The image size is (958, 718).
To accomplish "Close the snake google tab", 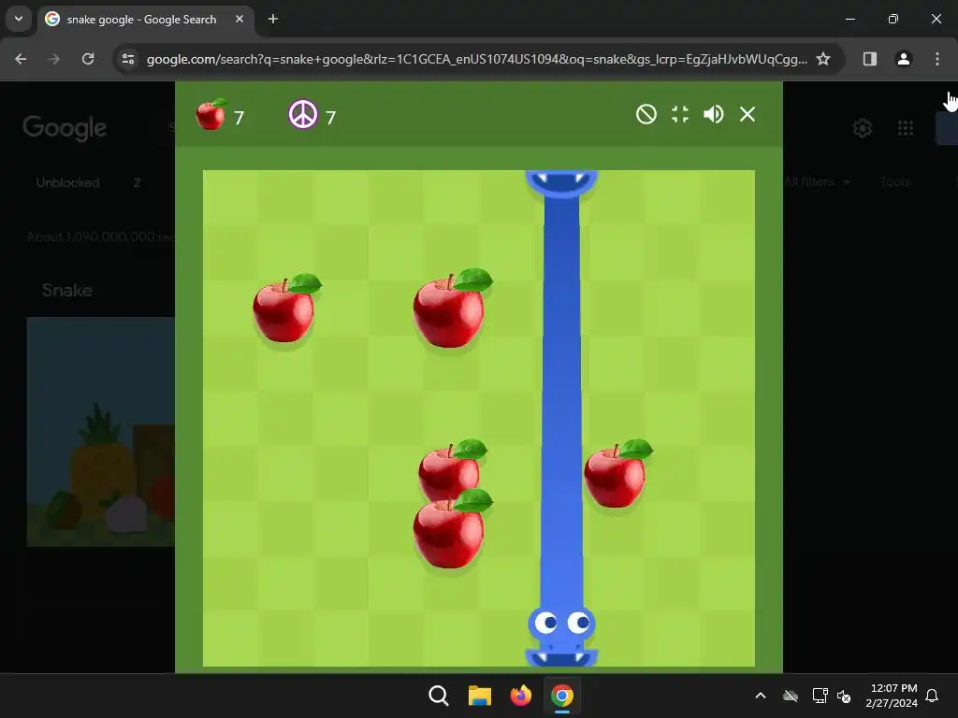I will [x=239, y=19].
